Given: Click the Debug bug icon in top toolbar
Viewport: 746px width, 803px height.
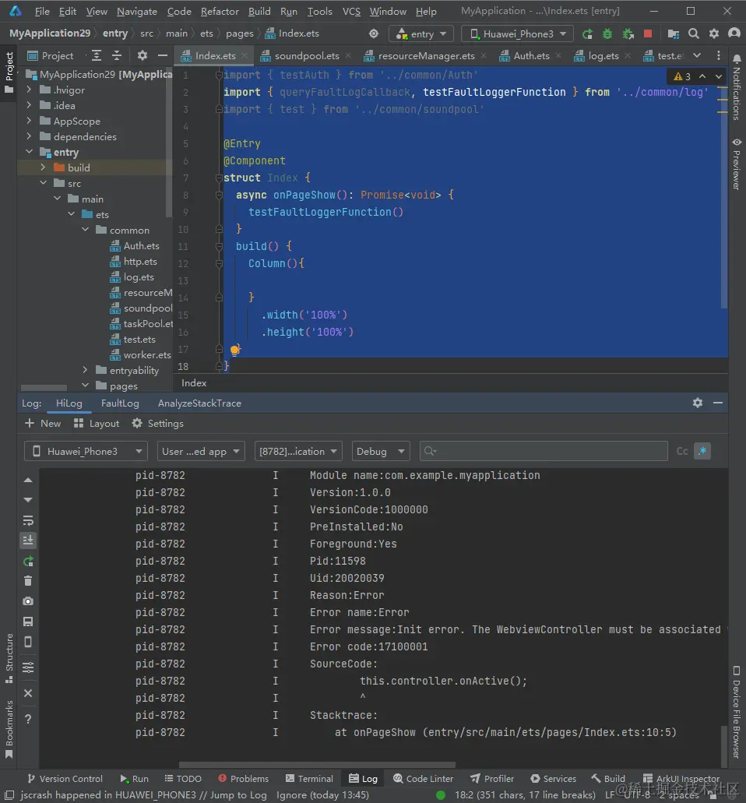Looking at the screenshot, I should [x=607, y=33].
